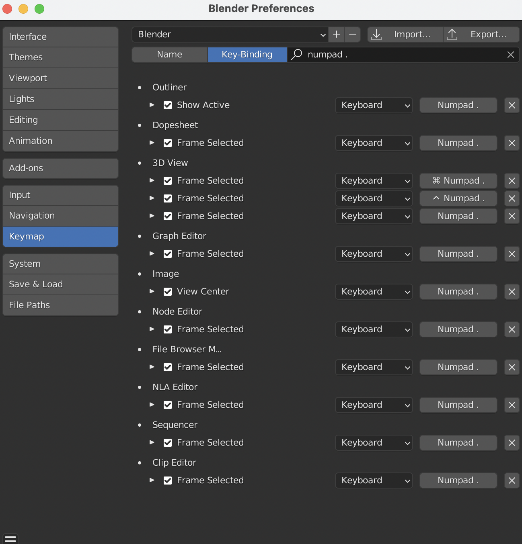This screenshot has height=544, width=522.
Task: Click the keymap search input field
Action: click(403, 55)
